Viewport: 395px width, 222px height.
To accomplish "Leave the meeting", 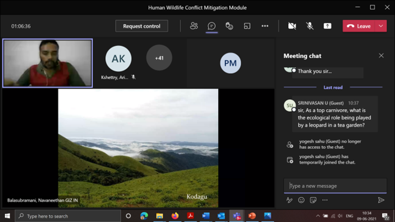I will coord(359,26).
